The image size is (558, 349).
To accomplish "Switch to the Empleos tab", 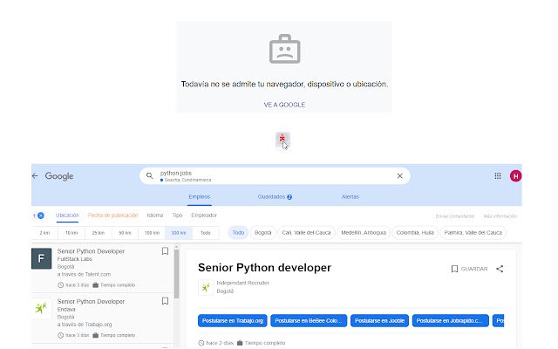I will click(x=200, y=197).
